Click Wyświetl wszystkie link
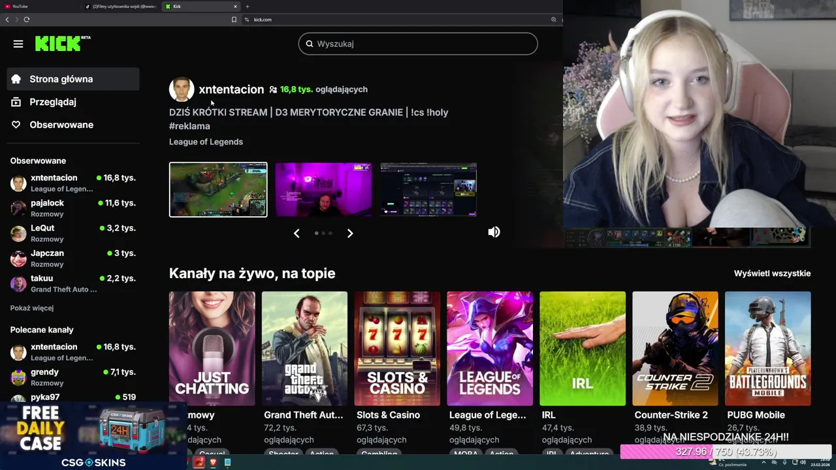Image resolution: width=836 pixels, height=470 pixels. coord(772,274)
